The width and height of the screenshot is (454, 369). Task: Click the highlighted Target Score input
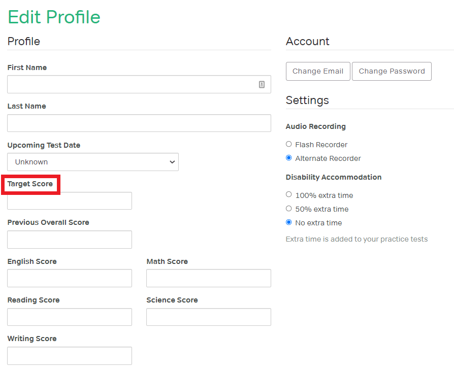pyautogui.click(x=69, y=200)
